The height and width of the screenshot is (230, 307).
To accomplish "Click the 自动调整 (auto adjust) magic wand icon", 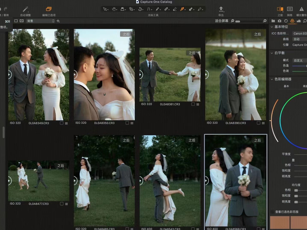I will click(x=25, y=9).
